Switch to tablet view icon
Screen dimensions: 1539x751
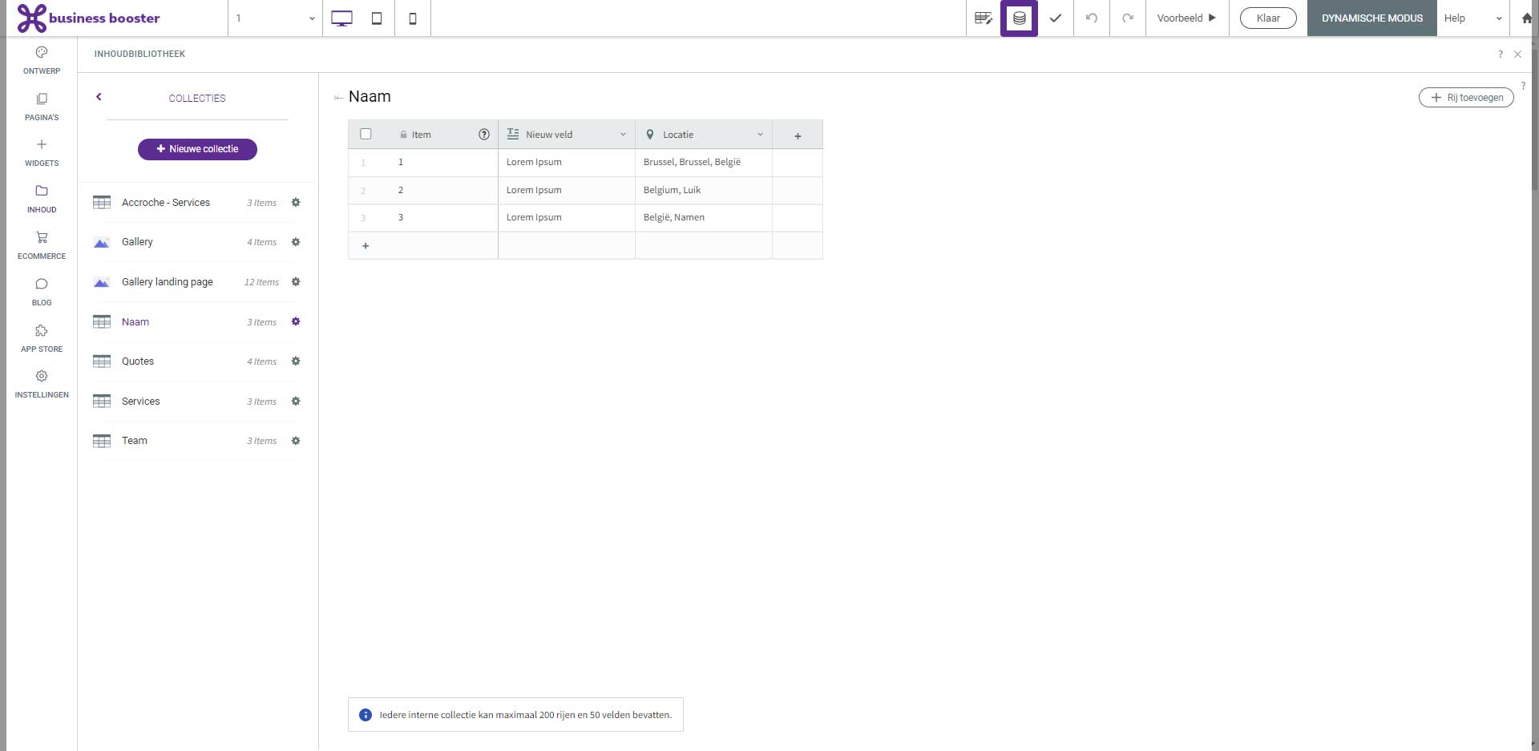coord(377,18)
